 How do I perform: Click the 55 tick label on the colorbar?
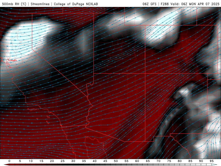click(126, 161)
